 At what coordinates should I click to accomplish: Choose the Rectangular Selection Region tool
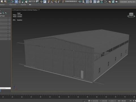[9, 2]
